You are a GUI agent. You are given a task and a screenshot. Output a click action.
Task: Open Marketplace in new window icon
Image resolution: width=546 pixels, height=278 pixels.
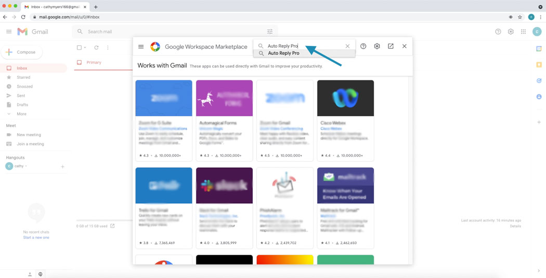(x=391, y=46)
